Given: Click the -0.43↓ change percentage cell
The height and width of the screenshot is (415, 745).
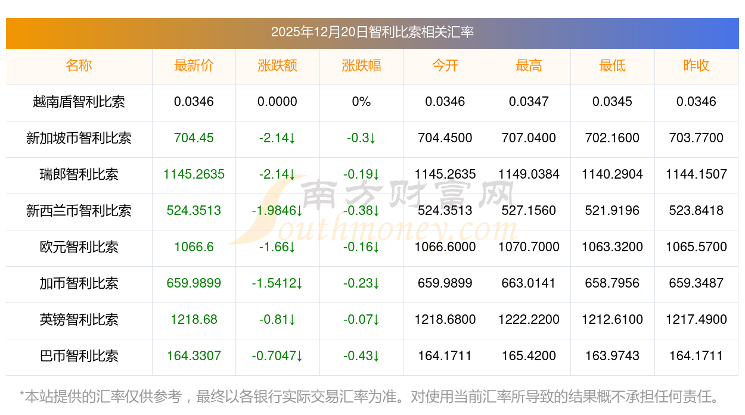Looking at the screenshot, I should click(x=361, y=356).
